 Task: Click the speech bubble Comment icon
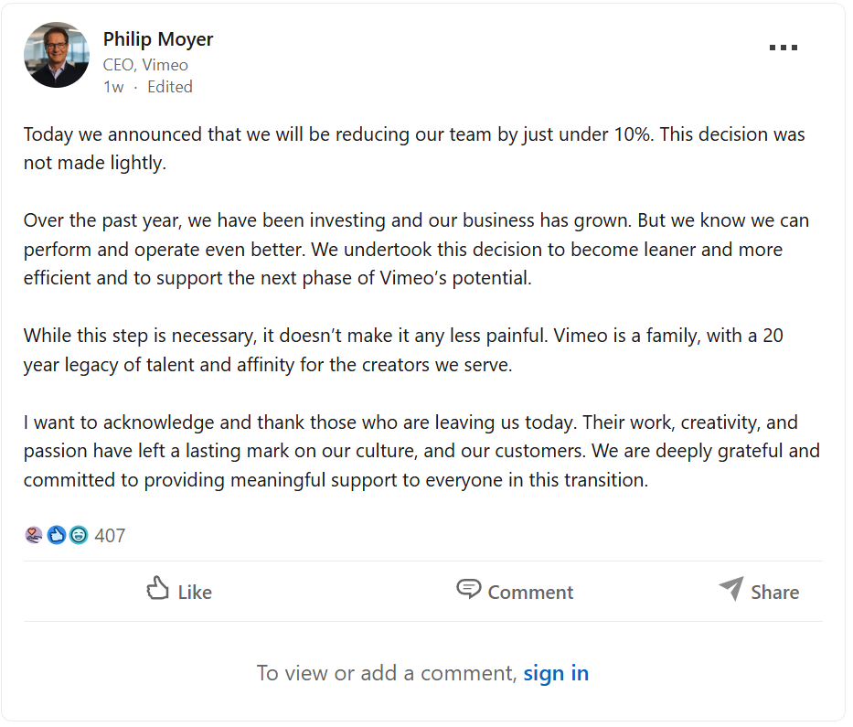pos(469,590)
